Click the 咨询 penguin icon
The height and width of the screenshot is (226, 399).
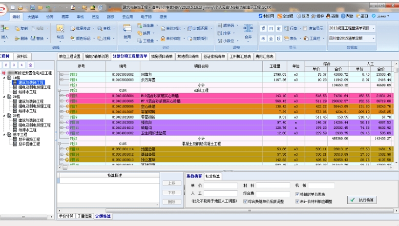pos(328,16)
